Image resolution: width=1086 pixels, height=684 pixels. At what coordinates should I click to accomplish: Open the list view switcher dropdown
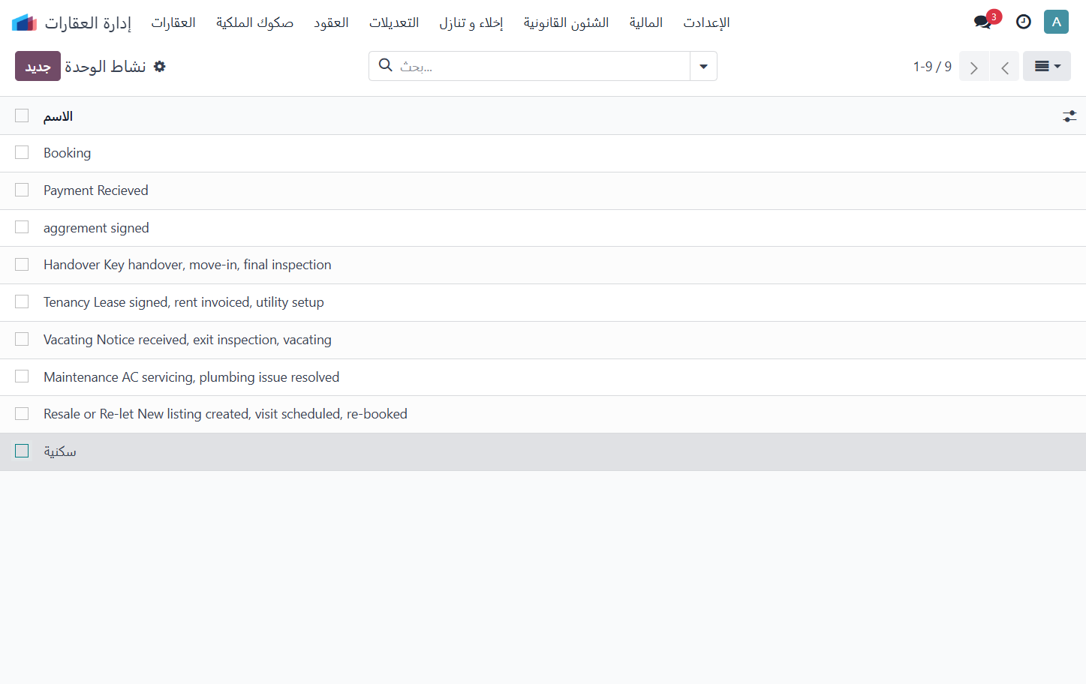1047,66
